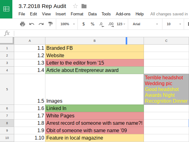This screenshot has width=189, height=142.
Task: Open the move-to-folder icon
Action: click(84, 6)
